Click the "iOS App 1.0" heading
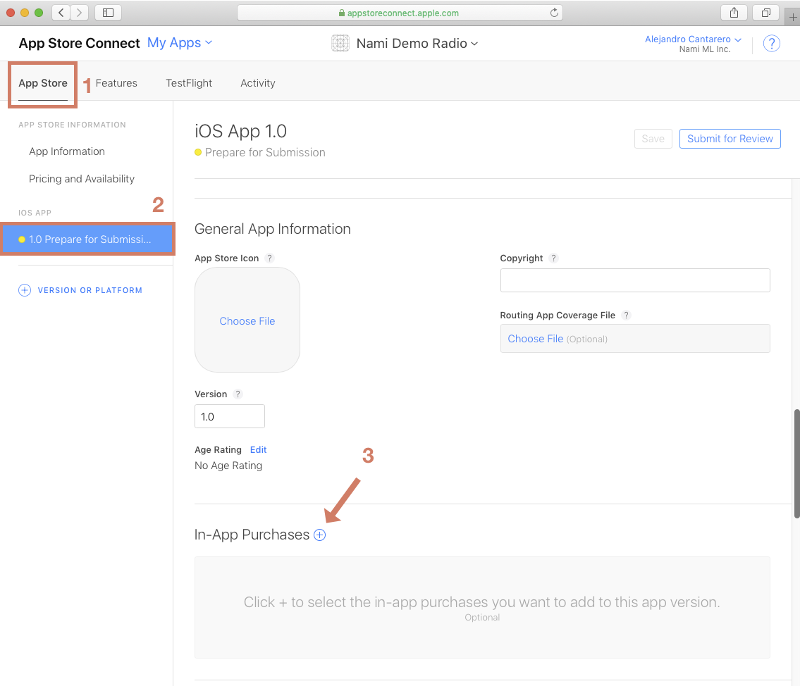The width and height of the screenshot is (800, 686). pyautogui.click(x=240, y=132)
